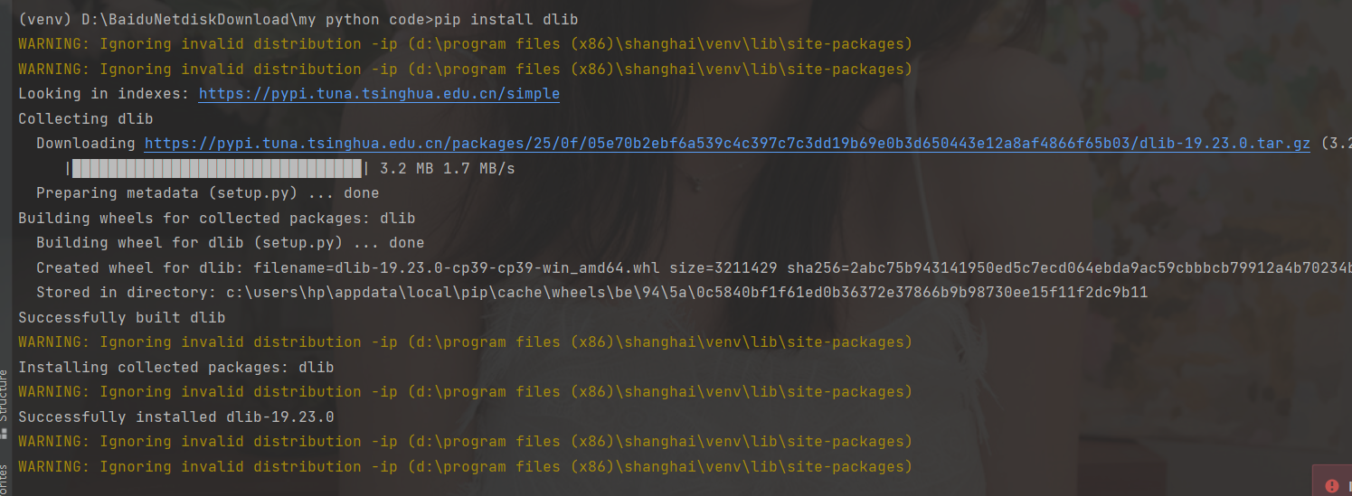Viewport: 1352px width, 496px height.
Task: Click the 'Successfully installed dlib-19.23.0' line
Action: coord(176,416)
